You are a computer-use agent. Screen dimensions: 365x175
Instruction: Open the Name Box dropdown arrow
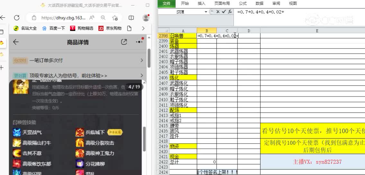pyautogui.click(x=206, y=12)
